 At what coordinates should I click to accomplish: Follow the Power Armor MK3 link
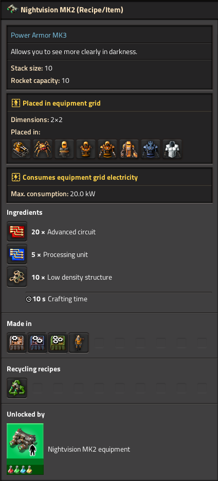[x=39, y=36]
